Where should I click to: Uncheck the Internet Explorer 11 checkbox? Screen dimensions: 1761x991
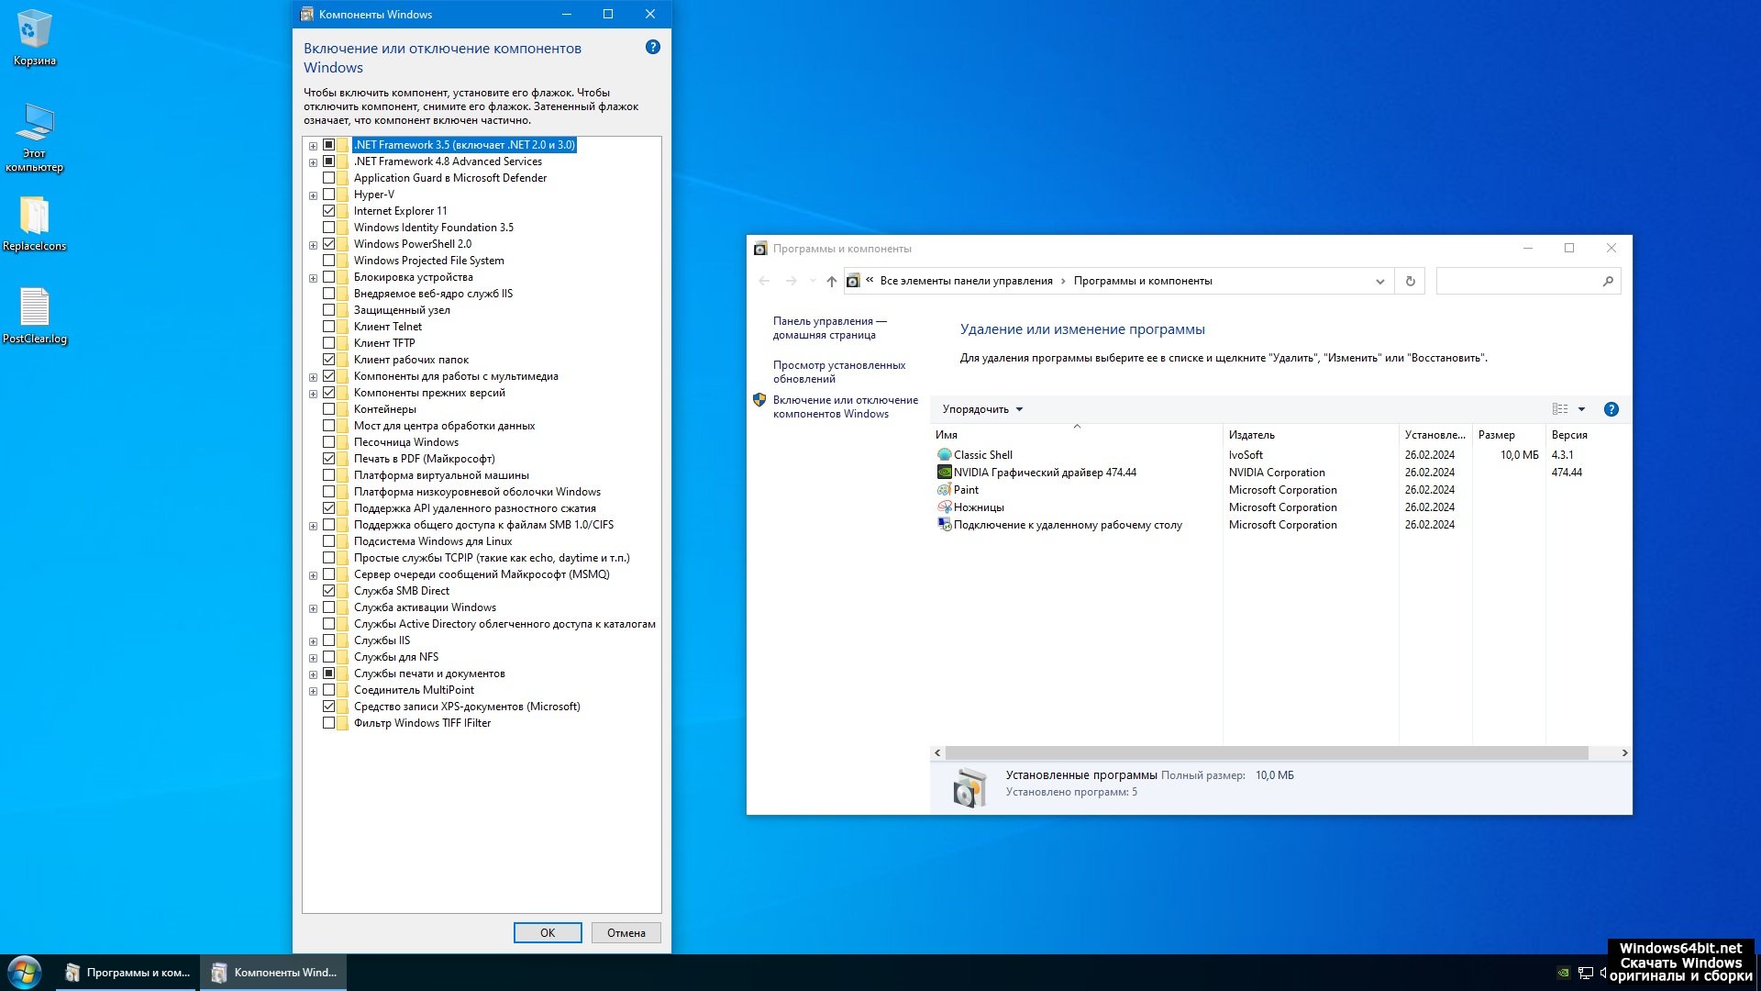click(328, 211)
